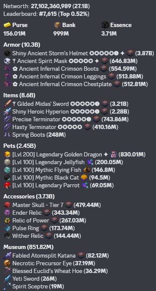This screenshot has width=156, height=291.
Task: Select the Pets (2.45B) heading
Action: coord(19,146)
